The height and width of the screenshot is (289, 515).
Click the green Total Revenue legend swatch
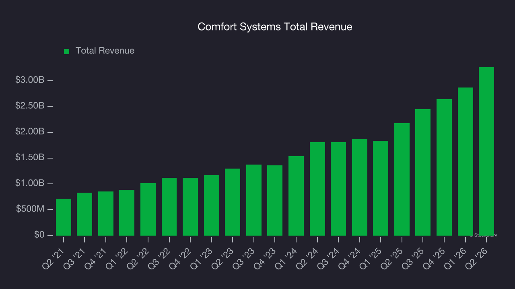tap(67, 51)
